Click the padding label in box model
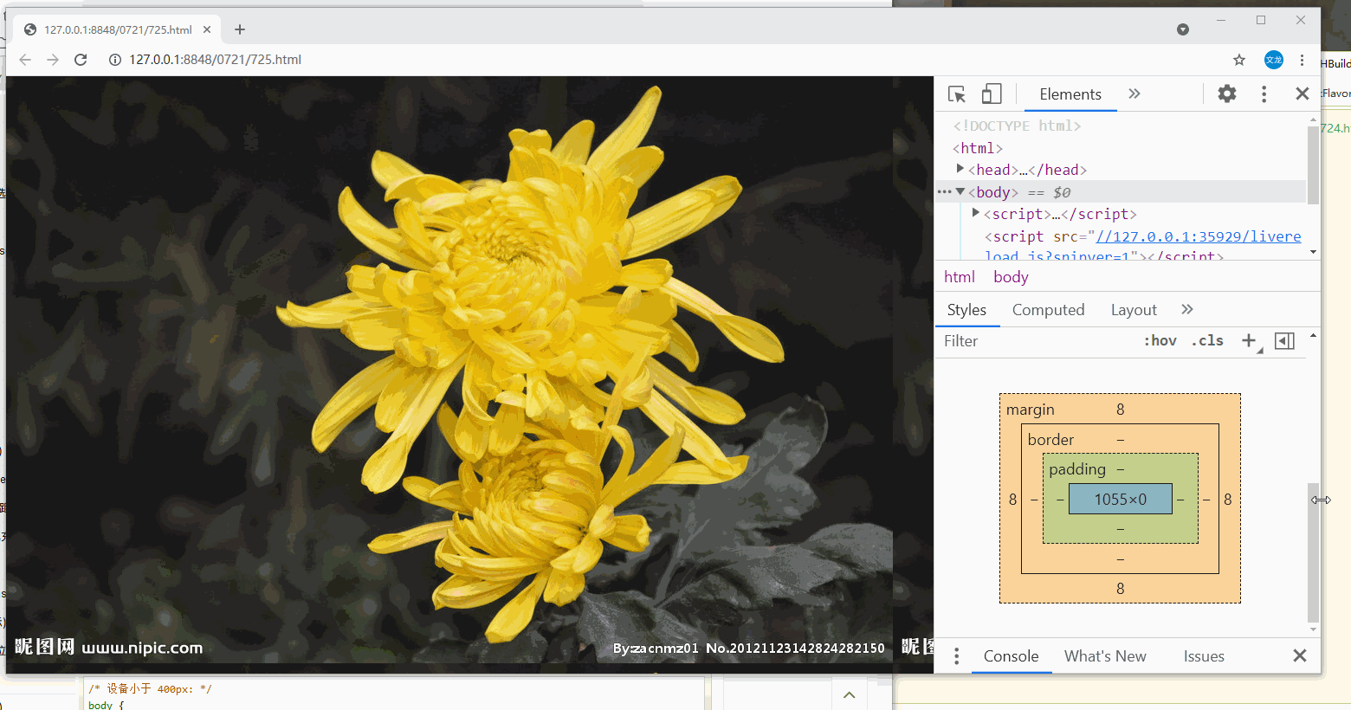 [1077, 469]
